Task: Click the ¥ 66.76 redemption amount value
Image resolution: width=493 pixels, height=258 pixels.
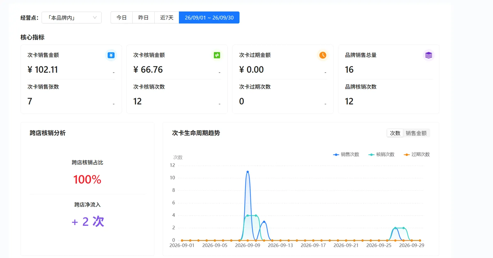Action: (x=148, y=70)
